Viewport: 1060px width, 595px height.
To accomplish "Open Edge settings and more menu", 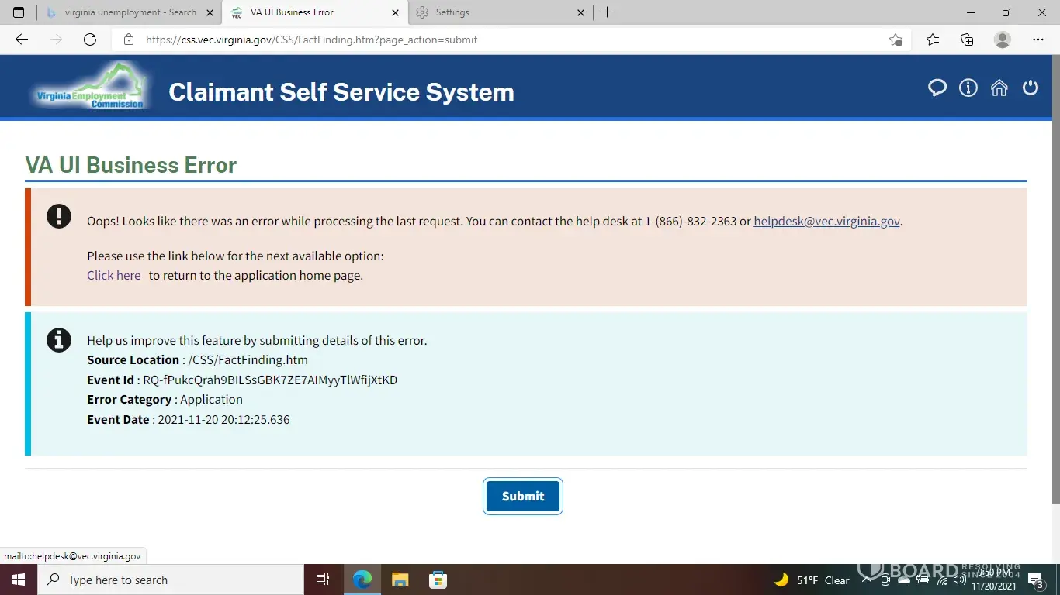I will tap(1038, 40).
